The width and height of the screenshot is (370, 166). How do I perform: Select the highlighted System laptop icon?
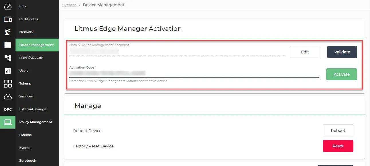(x=8, y=122)
